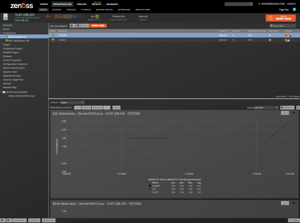Open the EVENTS top menu

(x=44, y=4)
